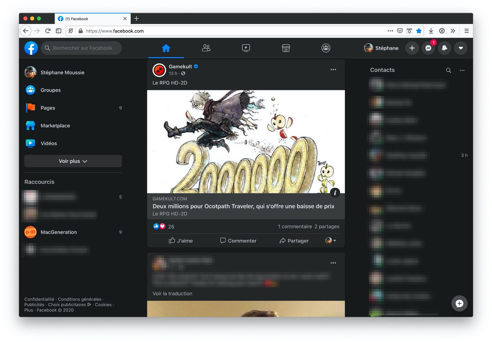
Task: Close the (1) Facebook tab
Action: click(x=125, y=19)
